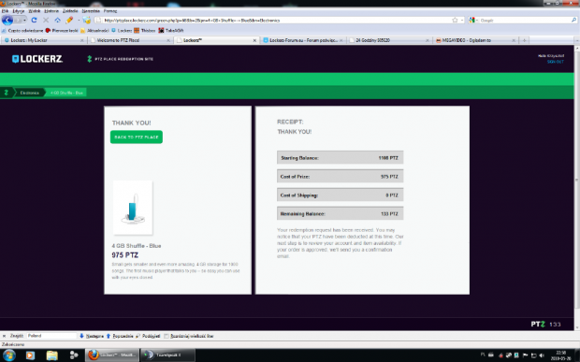Open the history dropdown beside the forward button
The height and width of the screenshot is (362, 580).
(24, 20)
